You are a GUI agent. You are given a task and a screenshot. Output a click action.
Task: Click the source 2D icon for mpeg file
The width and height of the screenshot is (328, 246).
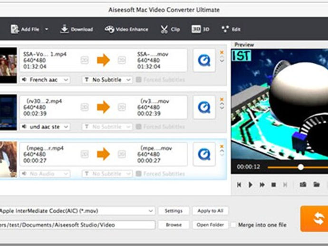click(85, 154)
